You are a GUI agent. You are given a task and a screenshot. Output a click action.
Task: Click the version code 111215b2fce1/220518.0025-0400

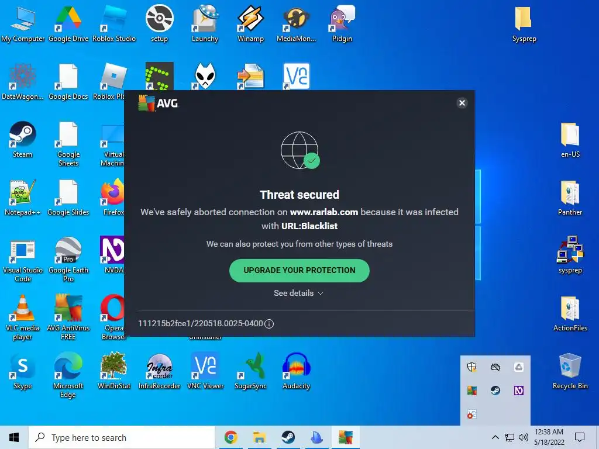tap(201, 323)
